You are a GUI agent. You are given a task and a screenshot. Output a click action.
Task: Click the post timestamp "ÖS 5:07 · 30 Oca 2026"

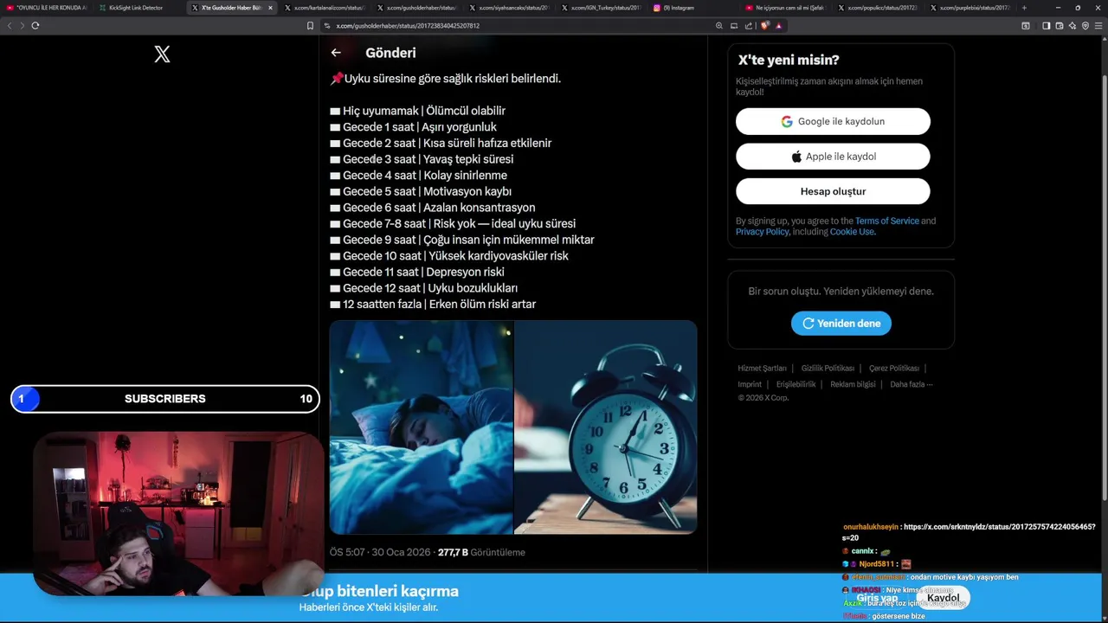click(x=380, y=552)
